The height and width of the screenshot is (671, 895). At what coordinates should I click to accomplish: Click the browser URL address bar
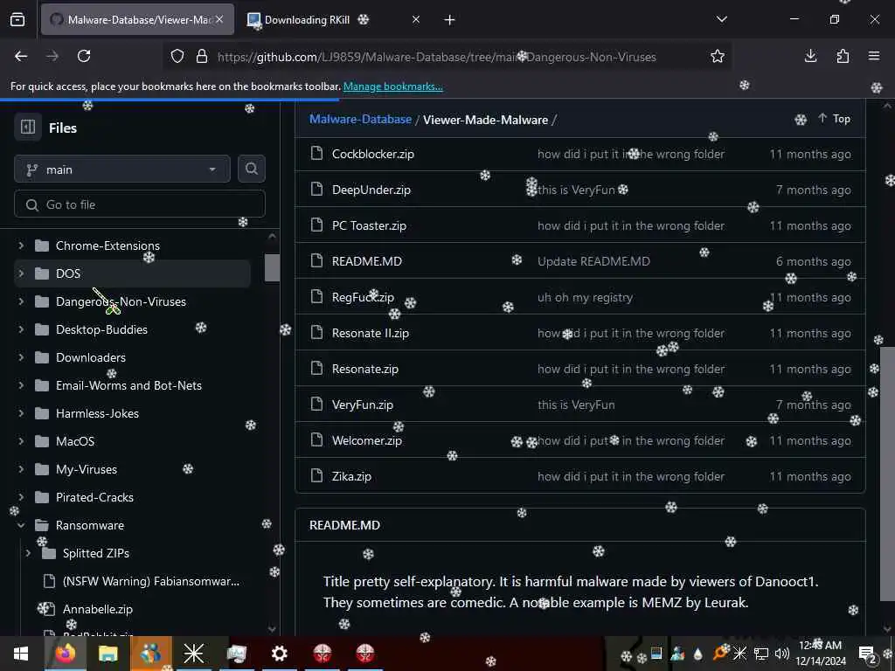pyautogui.click(x=437, y=57)
